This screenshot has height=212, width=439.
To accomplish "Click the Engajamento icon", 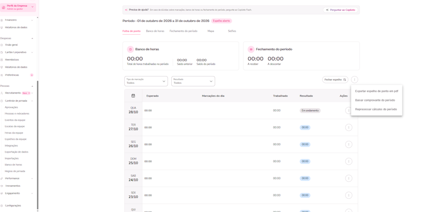I will [x=1, y=193].
